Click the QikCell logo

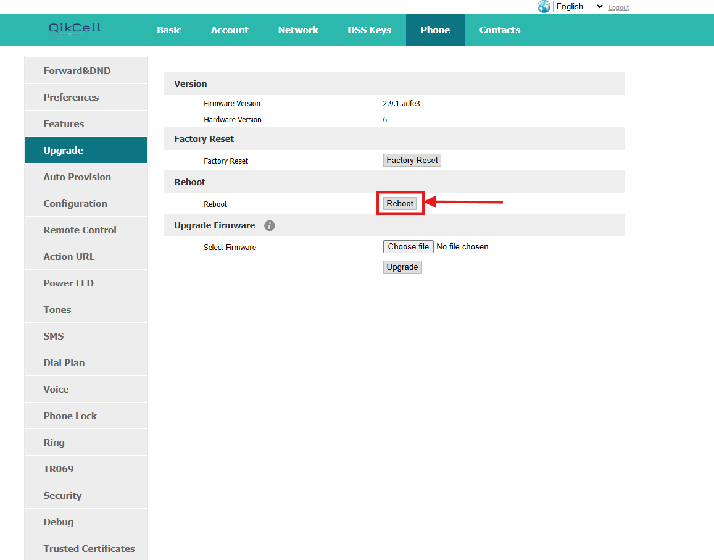coord(75,28)
